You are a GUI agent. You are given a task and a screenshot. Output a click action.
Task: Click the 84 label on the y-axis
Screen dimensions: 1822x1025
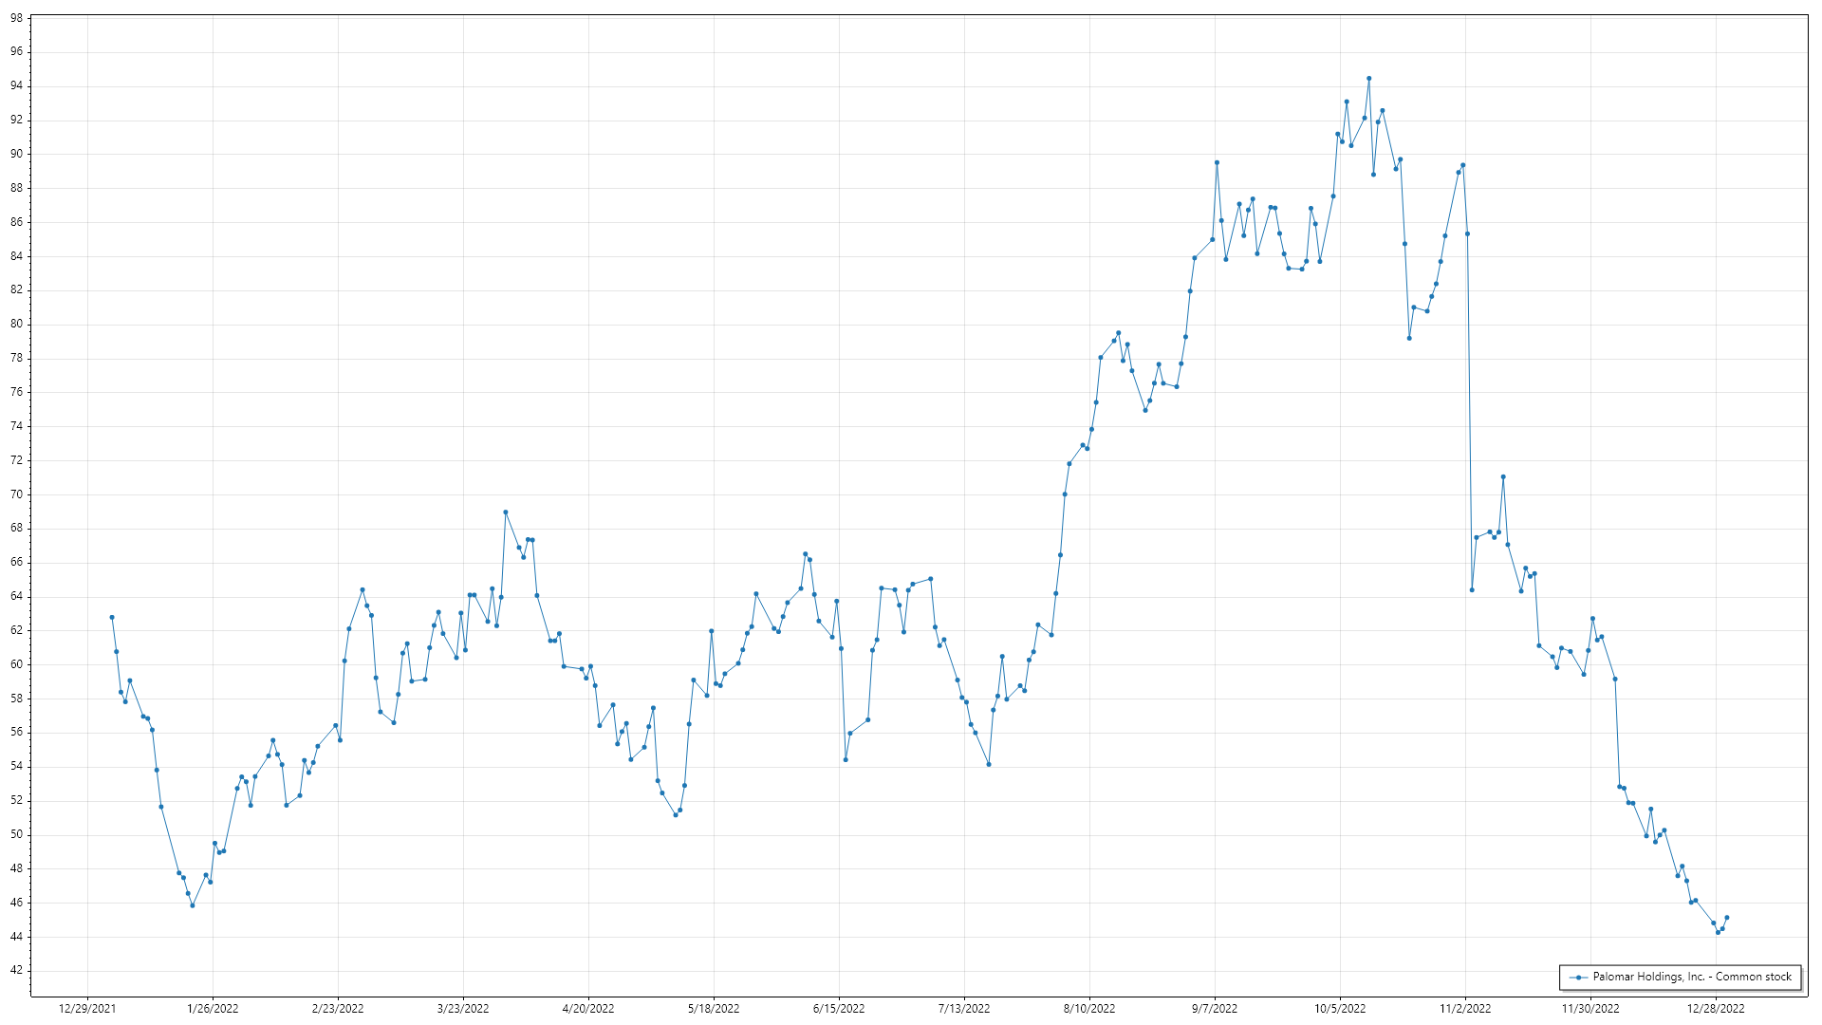(17, 256)
